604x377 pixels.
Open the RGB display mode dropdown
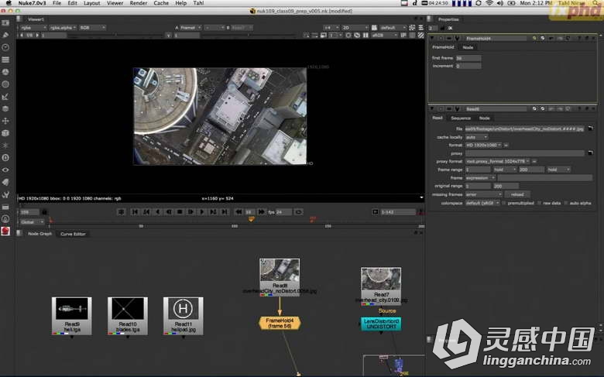[92, 28]
